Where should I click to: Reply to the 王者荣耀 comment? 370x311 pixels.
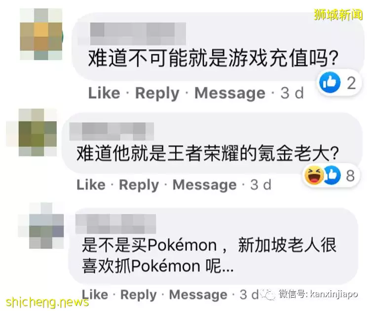pos(139,185)
